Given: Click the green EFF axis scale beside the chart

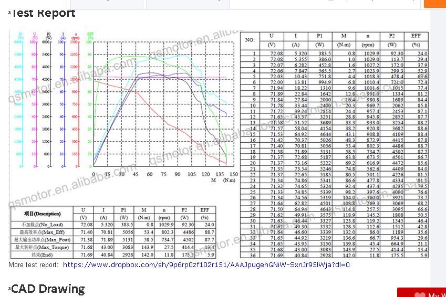Looking at the screenshot, I should [x=90, y=100].
